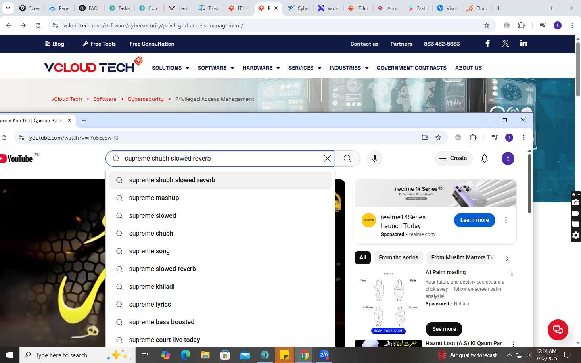Screen dimensions: 581x363
Task: Open vCloud Tech X social link
Action: coord(505,44)
